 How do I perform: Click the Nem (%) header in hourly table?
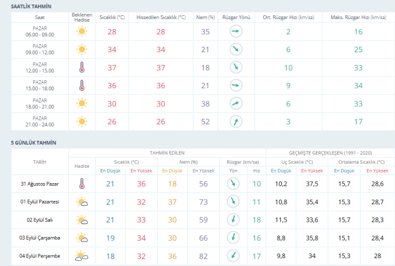pos(205,17)
